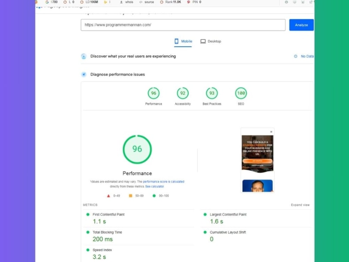349x262 pixels.
Task: Click the 3.2 s speed index value
Action: (x=99, y=257)
